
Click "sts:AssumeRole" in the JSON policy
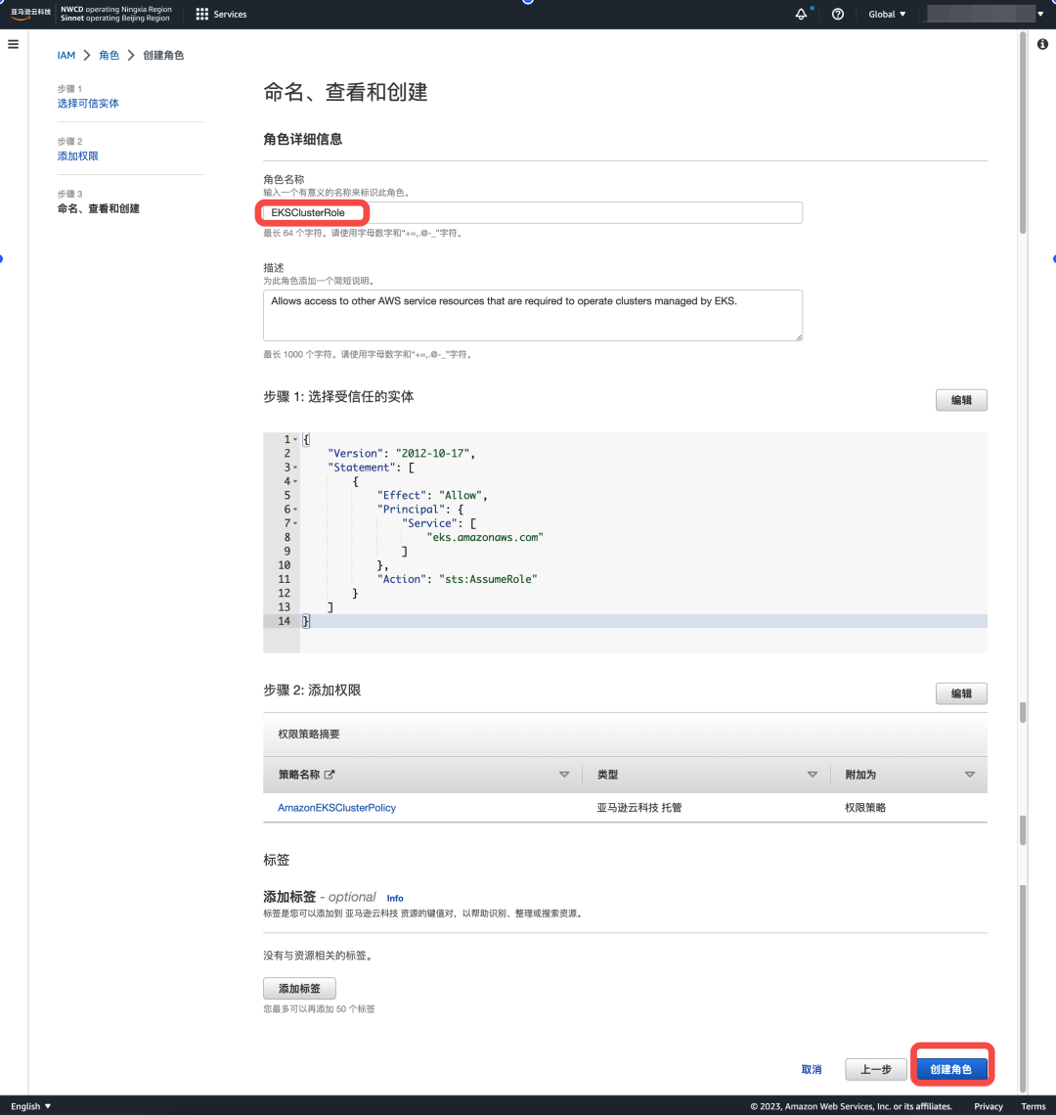coord(489,580)
